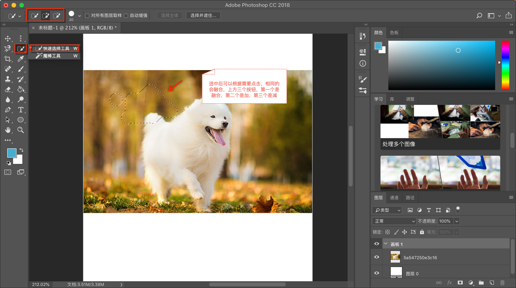Screen dimensions: 516x288
Task: Select the Zoom tool
Action: pyautogui.click(x=21, y=130)
